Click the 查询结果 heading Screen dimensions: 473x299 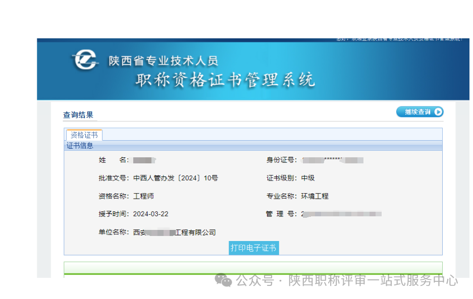tap(78, 115)
